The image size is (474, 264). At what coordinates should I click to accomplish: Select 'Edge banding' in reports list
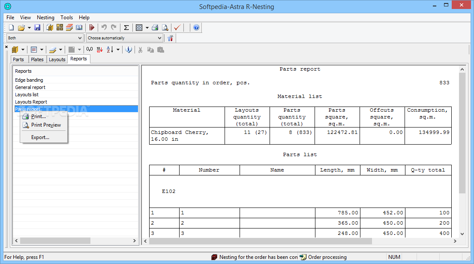click(x=76, y=80)
